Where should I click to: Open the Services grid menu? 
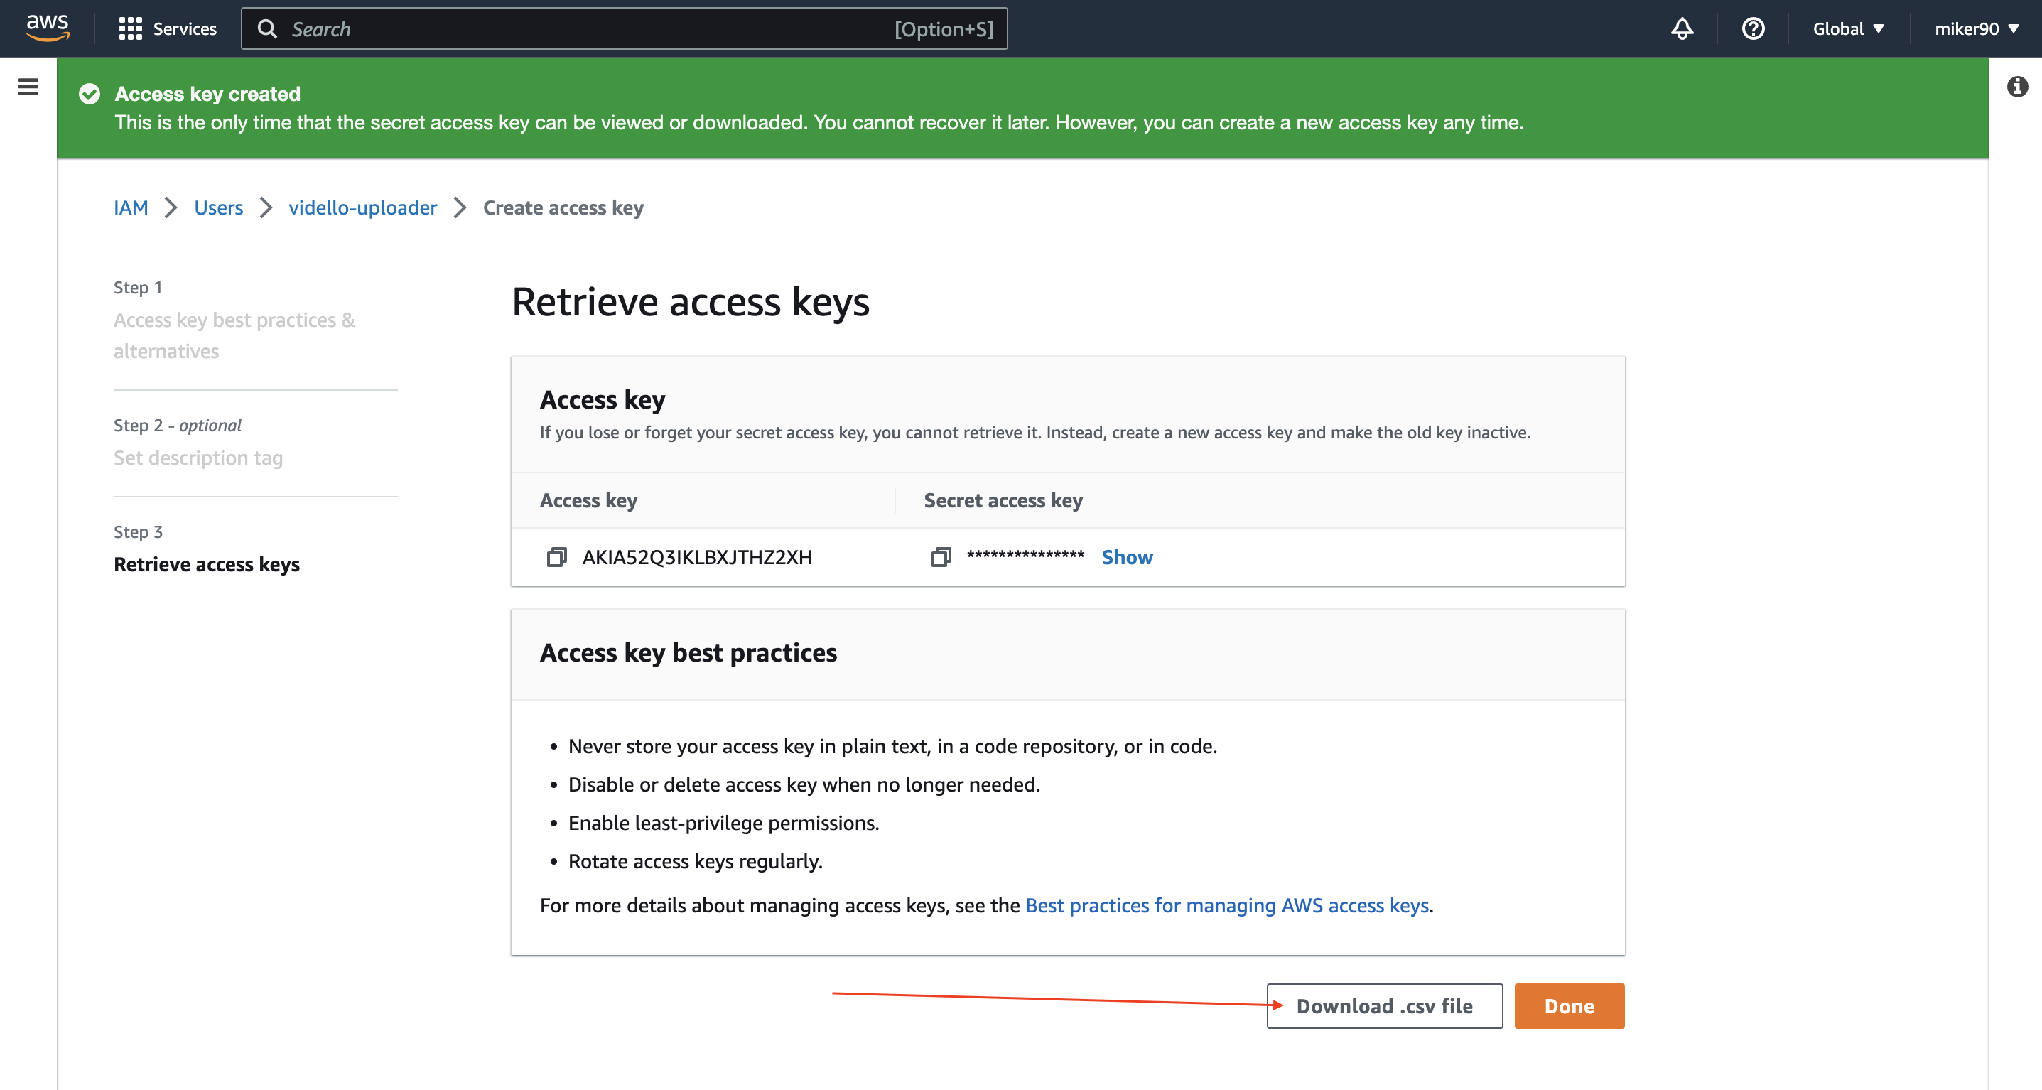click(130, 28)
